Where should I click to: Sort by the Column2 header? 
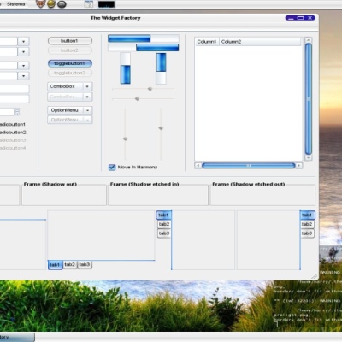coord(260,42)
